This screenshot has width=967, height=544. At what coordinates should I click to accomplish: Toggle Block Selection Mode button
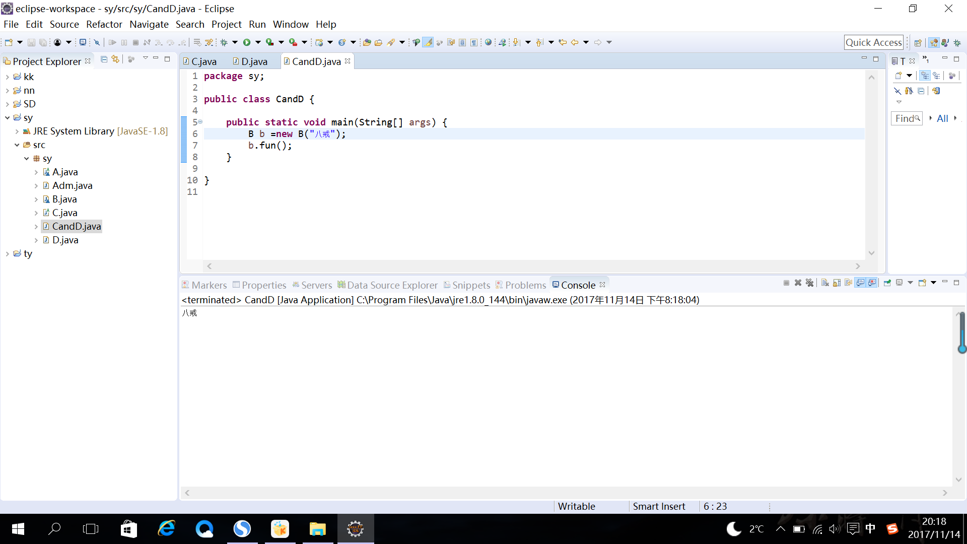coord(462,42)
